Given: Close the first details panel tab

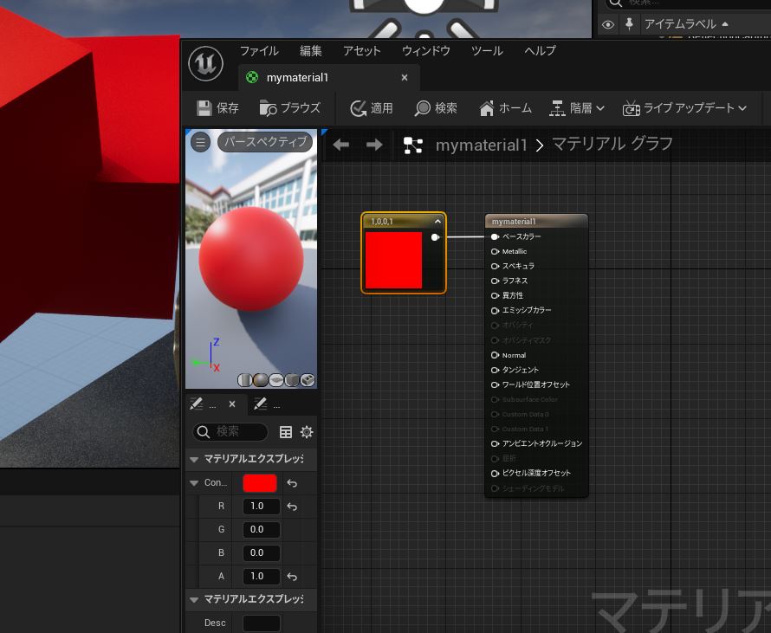Looking at the screenshot, I should point(232,404).
